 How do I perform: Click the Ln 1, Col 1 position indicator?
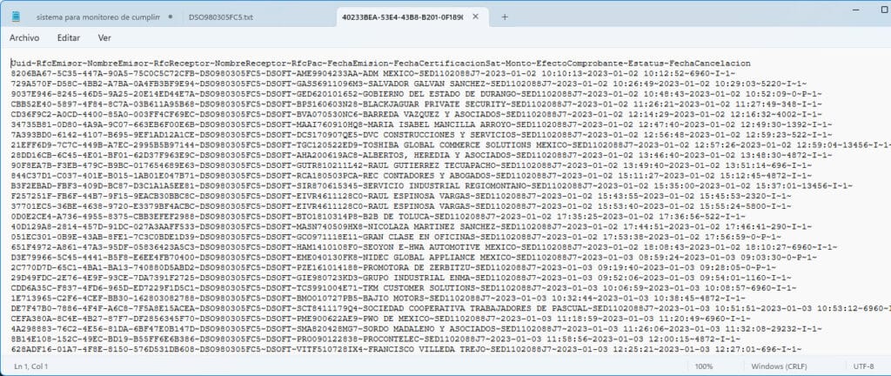coord(31,366)
